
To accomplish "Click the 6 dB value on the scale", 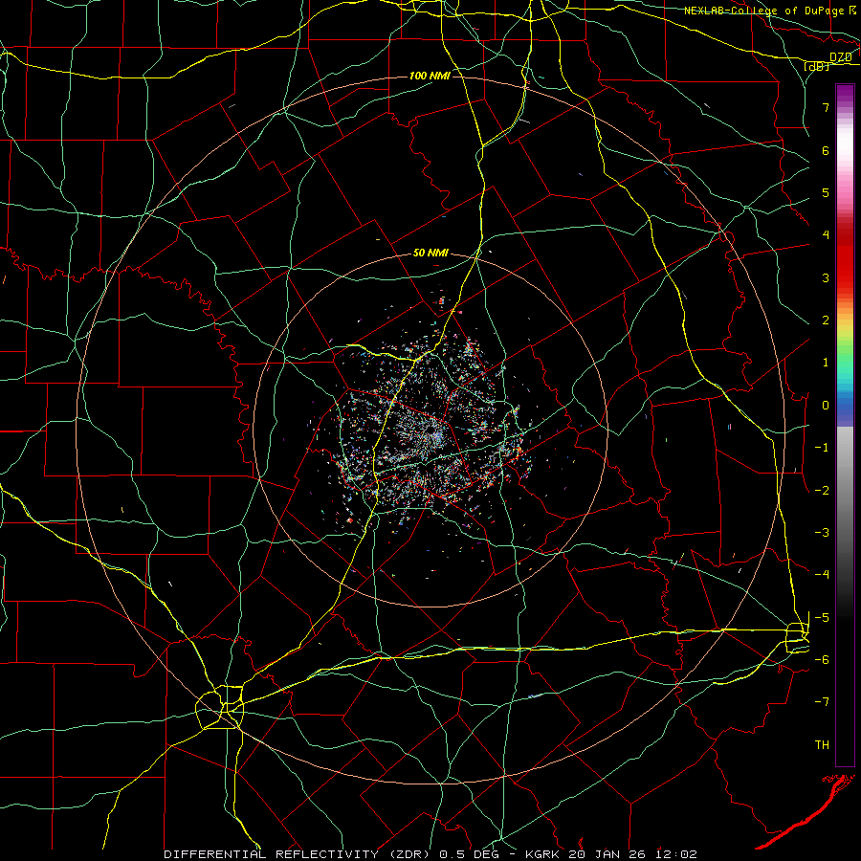I will 826,150.
